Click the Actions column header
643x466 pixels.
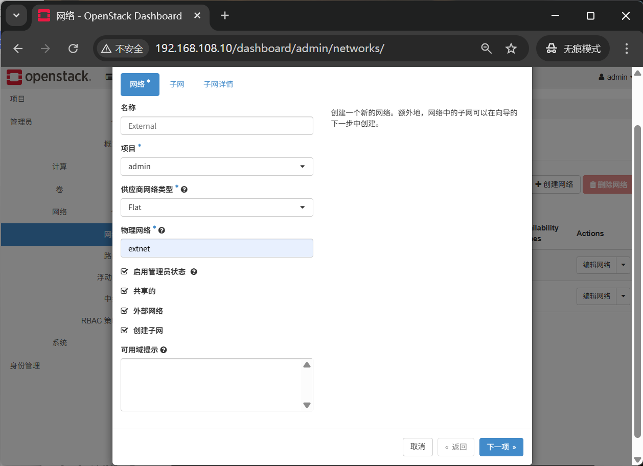[x=590, y=234]
